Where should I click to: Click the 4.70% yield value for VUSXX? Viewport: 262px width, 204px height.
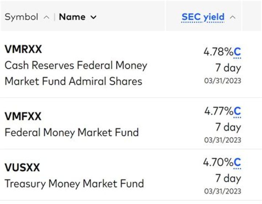click(218, 163)
